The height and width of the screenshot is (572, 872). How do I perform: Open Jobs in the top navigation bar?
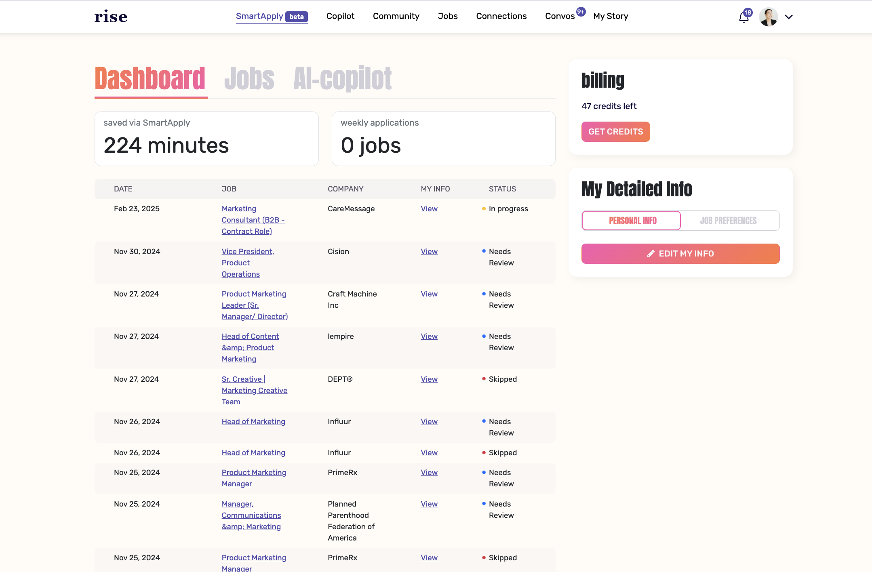tap(448, 16)
